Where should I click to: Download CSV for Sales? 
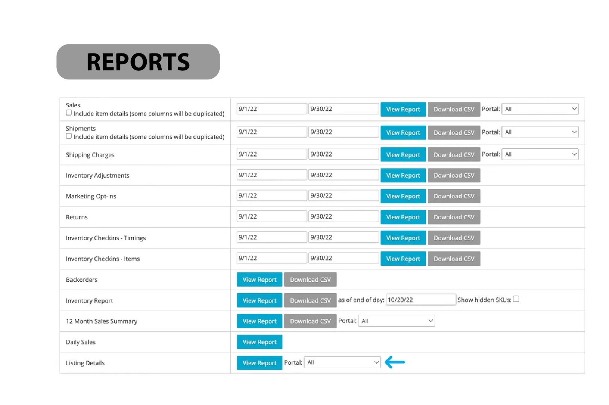pos(454,110)
